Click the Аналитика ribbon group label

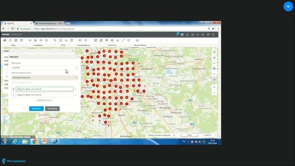click(x=112, y=45)
